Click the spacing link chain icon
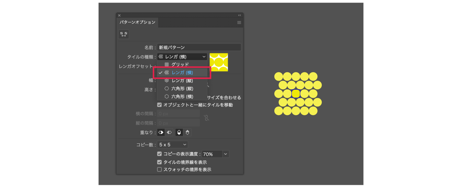462x187 pixels. 206,118
